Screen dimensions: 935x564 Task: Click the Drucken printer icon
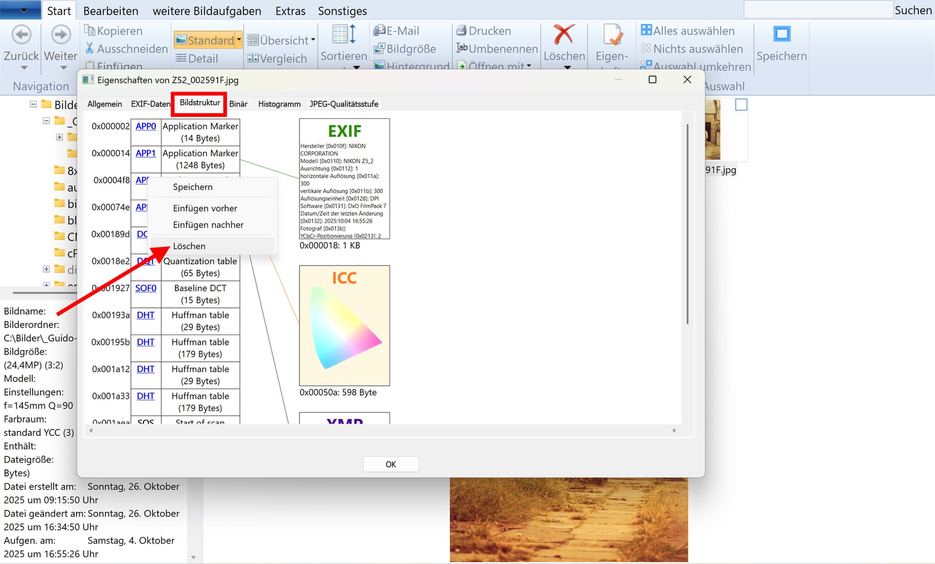tap(461, 31)
